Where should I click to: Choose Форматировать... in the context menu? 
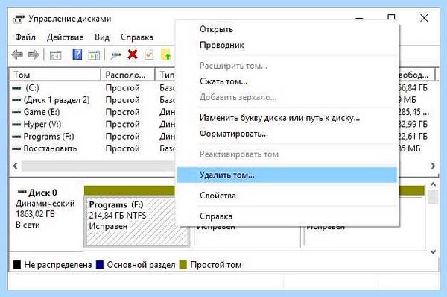click(x=287, y=134)
